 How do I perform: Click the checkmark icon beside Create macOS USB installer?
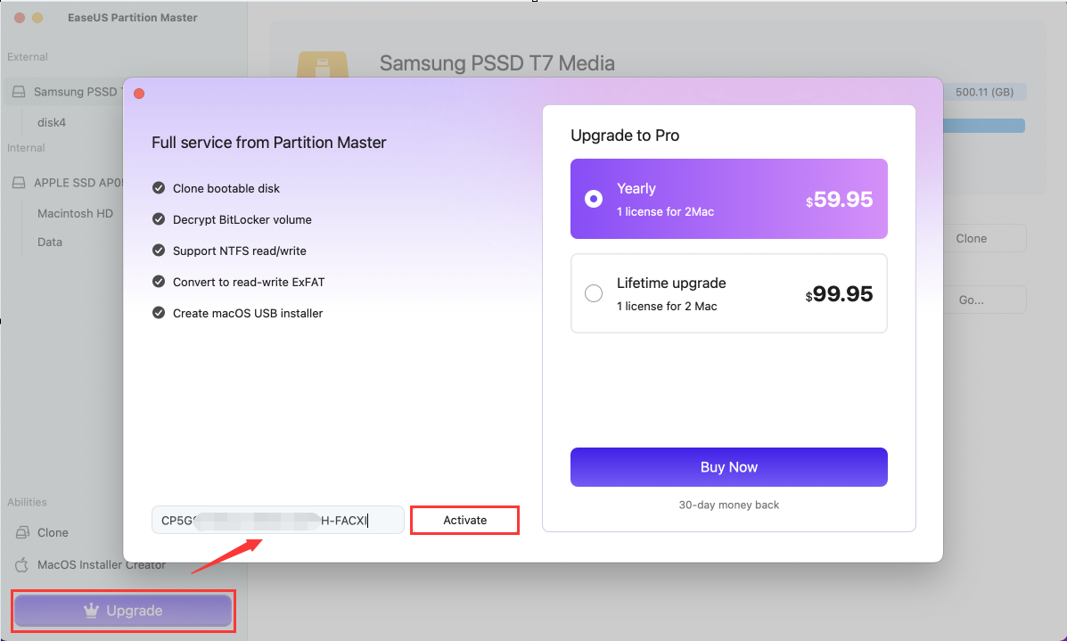(159, 313)
